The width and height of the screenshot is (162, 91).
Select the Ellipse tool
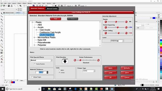[2, 34]
